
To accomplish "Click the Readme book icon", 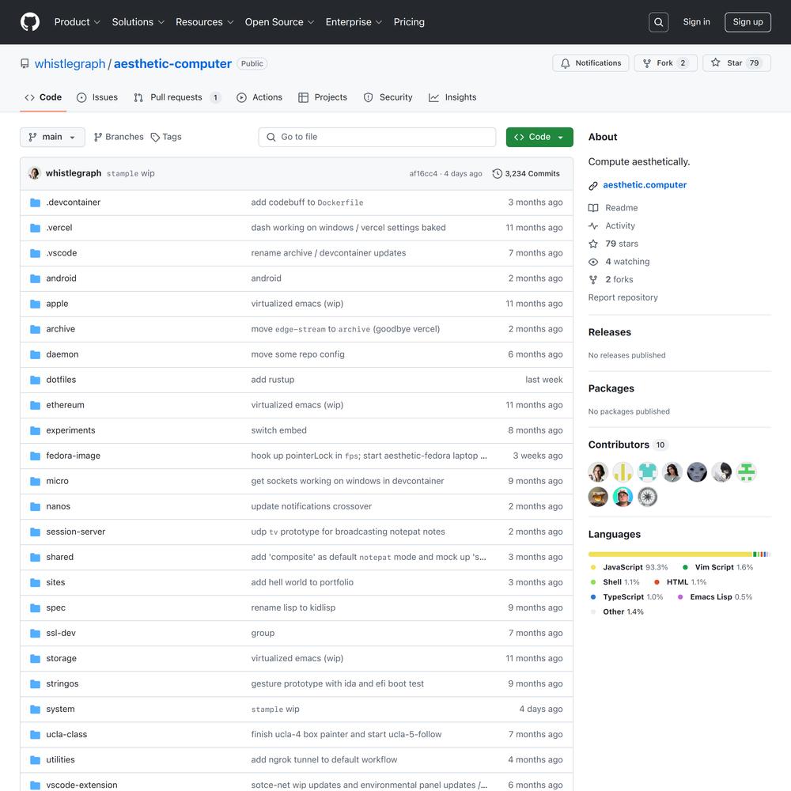I will [593, 208].
